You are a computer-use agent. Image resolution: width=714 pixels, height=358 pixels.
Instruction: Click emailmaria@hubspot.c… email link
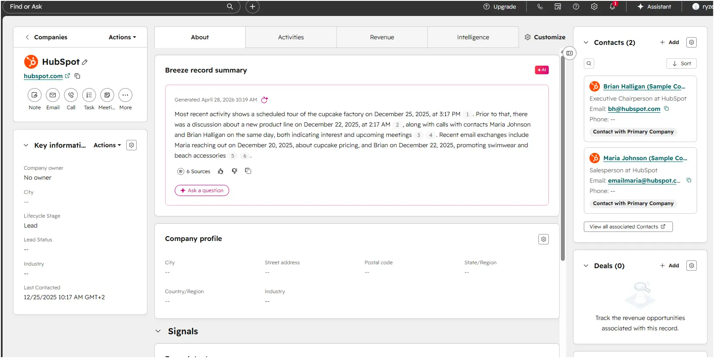(644, 181)
